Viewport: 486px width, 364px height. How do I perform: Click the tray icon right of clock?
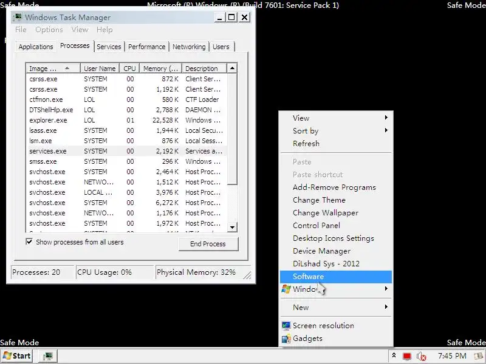point(479,356)
